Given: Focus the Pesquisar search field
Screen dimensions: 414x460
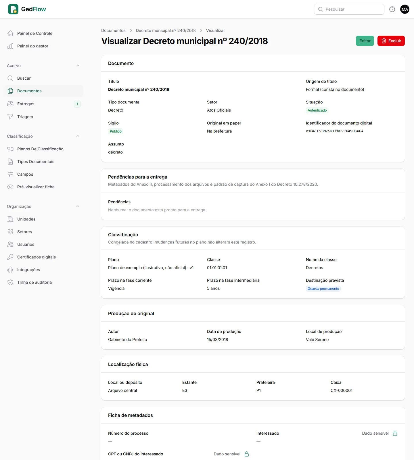Looking at the screenshot, I should [x=349, y=9].
